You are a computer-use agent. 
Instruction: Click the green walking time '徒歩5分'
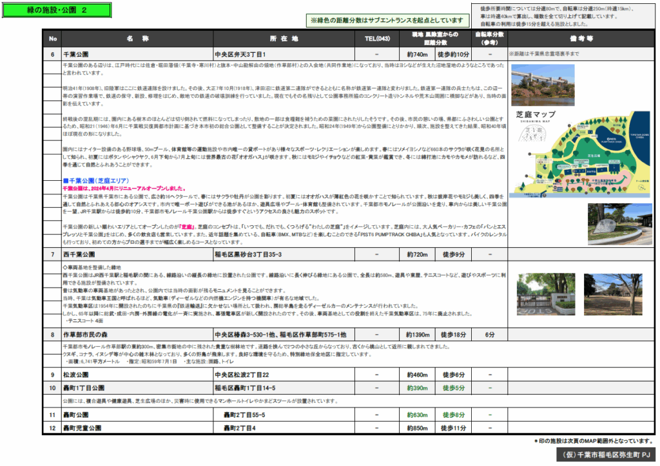pos(453,388)
